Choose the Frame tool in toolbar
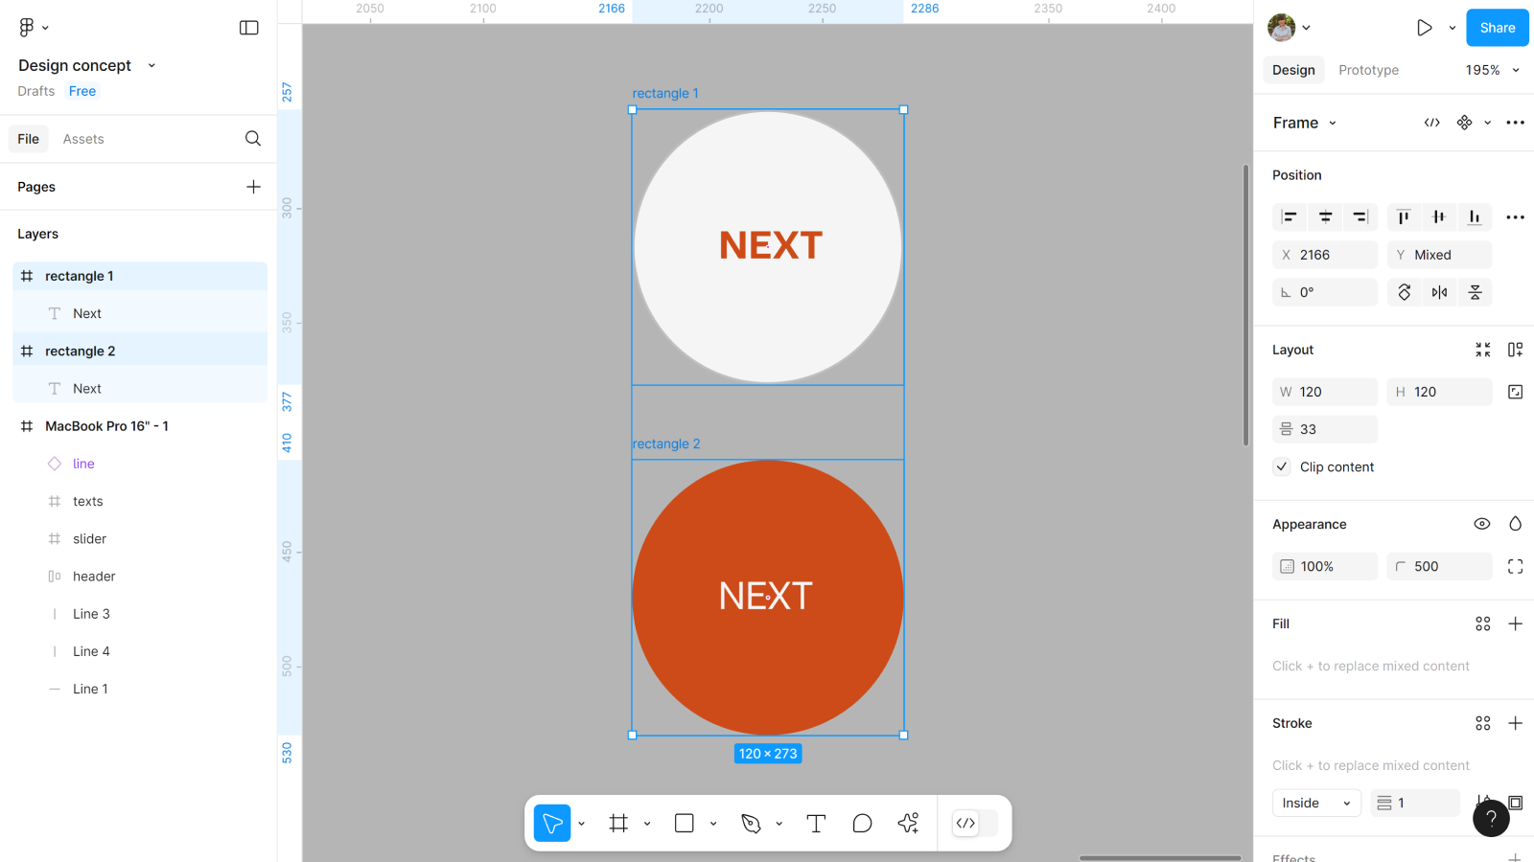1534x862 pixels. pyautogui.click(x=618, y=824)
